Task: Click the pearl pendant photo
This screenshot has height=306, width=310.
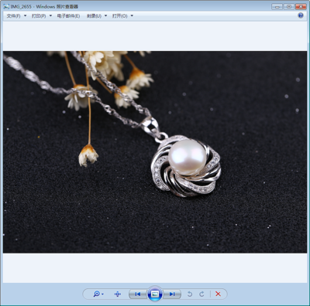Action: tap(155, 152)
